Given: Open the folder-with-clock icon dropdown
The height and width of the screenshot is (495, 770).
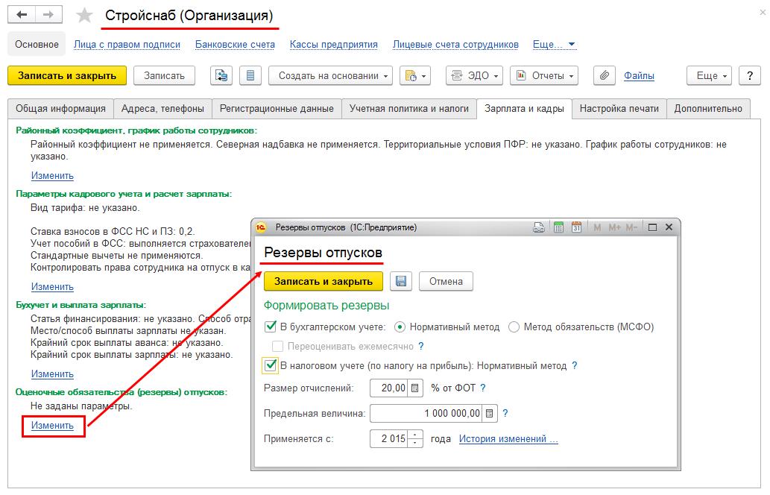Looking at the screenshot, I should coord(415,75).
